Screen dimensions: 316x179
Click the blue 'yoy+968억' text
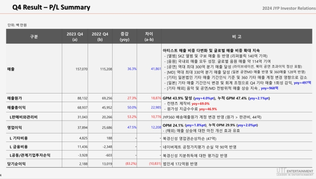click(269, 88)
